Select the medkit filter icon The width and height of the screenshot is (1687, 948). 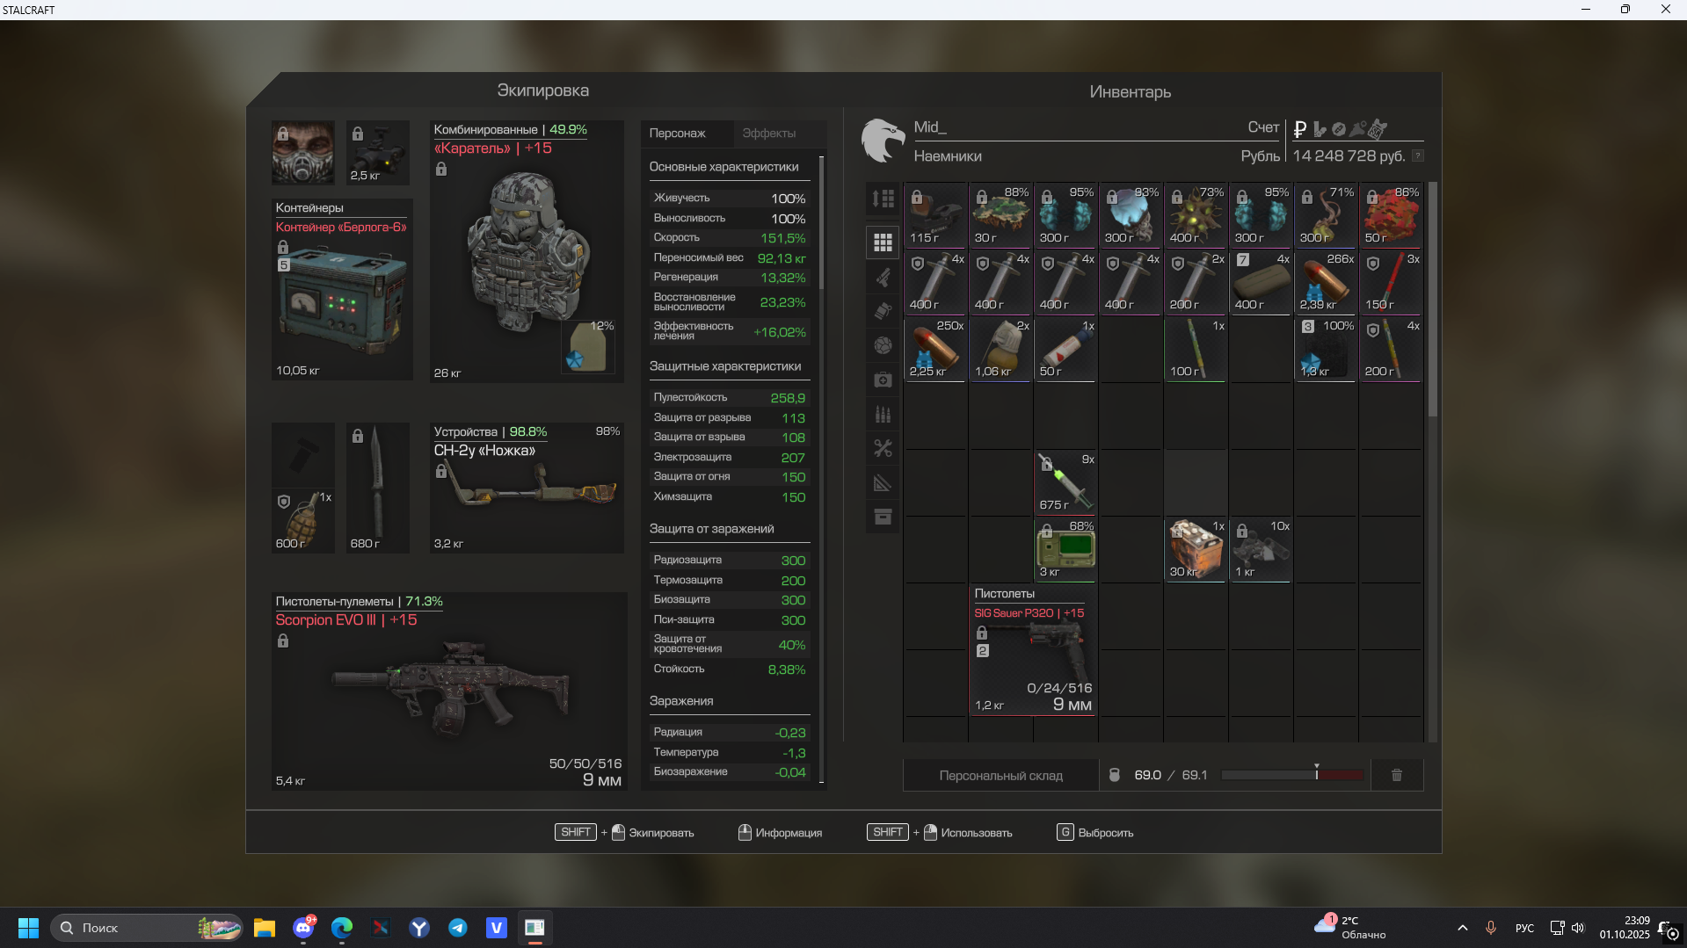pyautogui.click(x=883, y=380)
